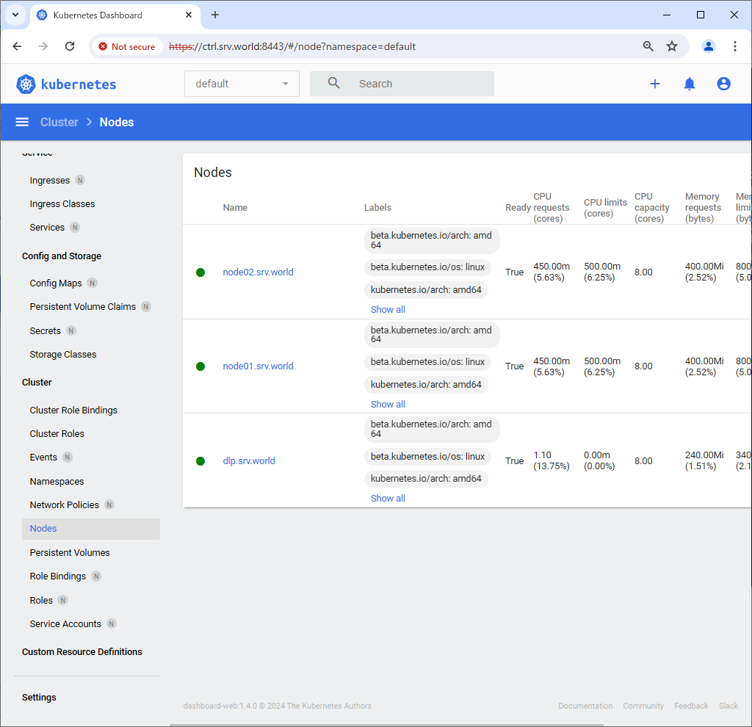This screenshot has width=752, height=727.
Task: Open the Chrome three-dot menu
Action: 734,46
